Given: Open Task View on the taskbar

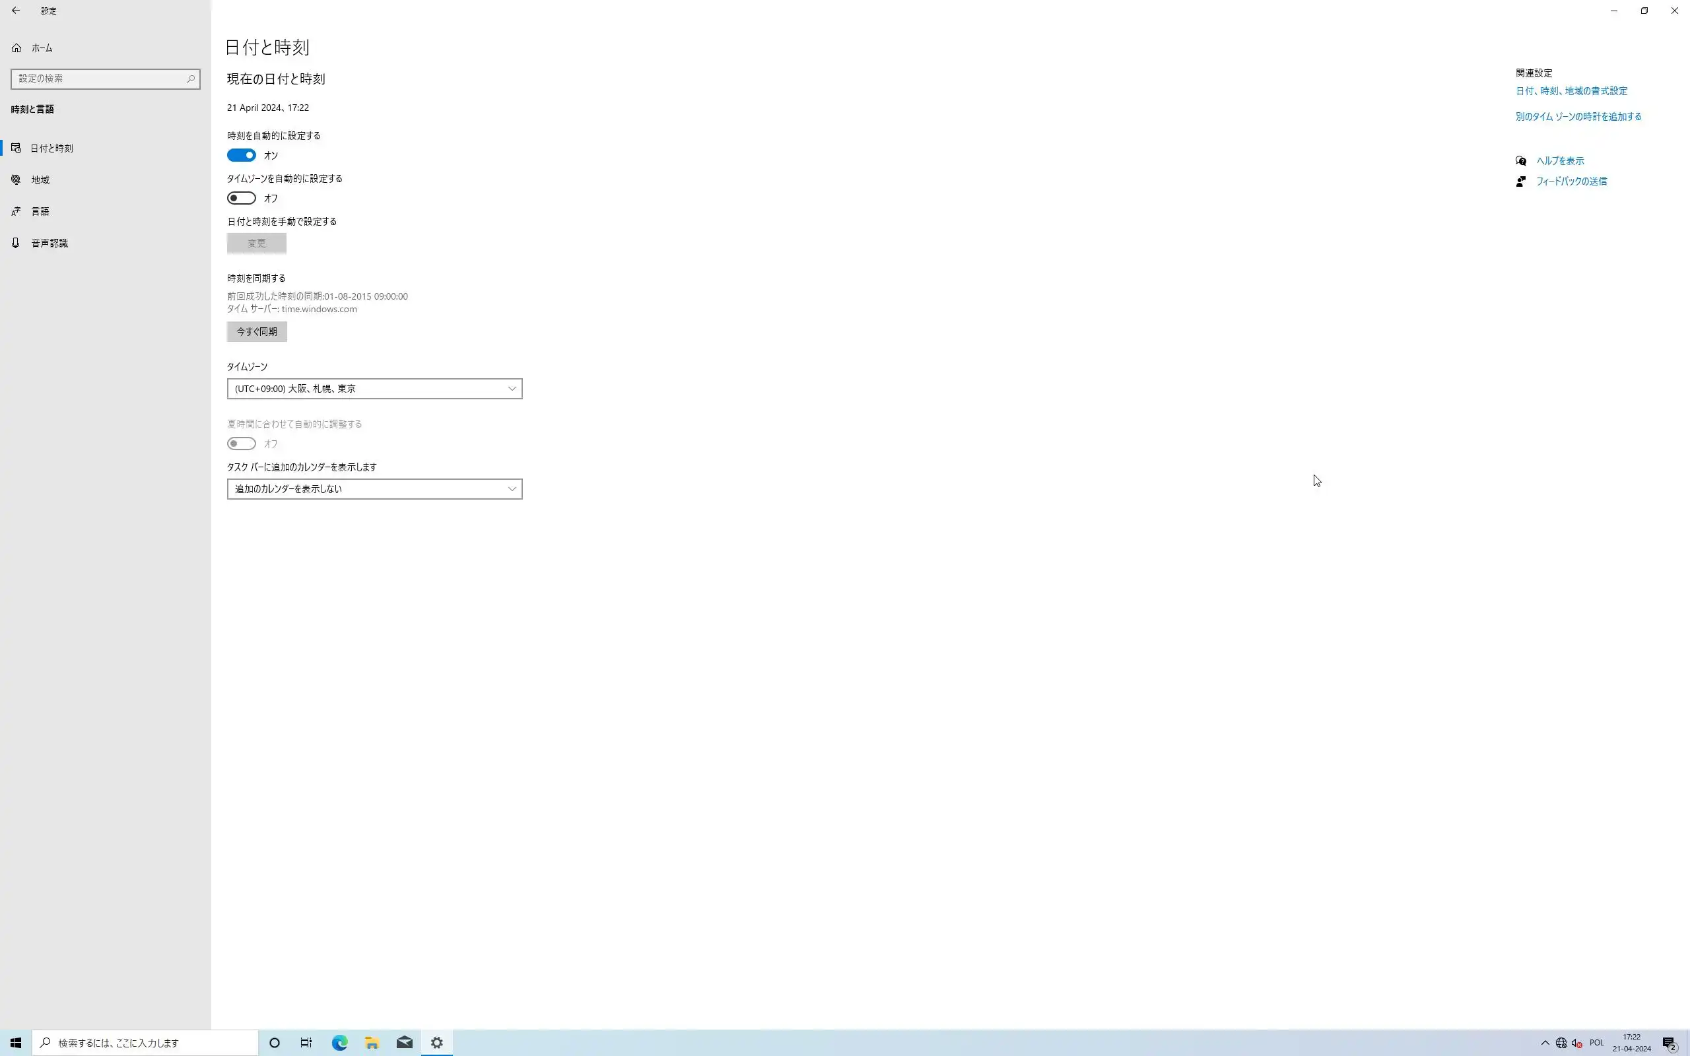Looking at the screenshot, I should pos(306,1043).
